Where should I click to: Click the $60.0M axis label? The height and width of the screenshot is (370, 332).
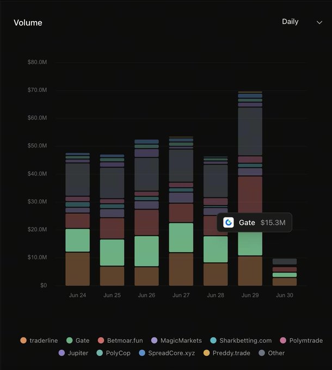(37, 118)
